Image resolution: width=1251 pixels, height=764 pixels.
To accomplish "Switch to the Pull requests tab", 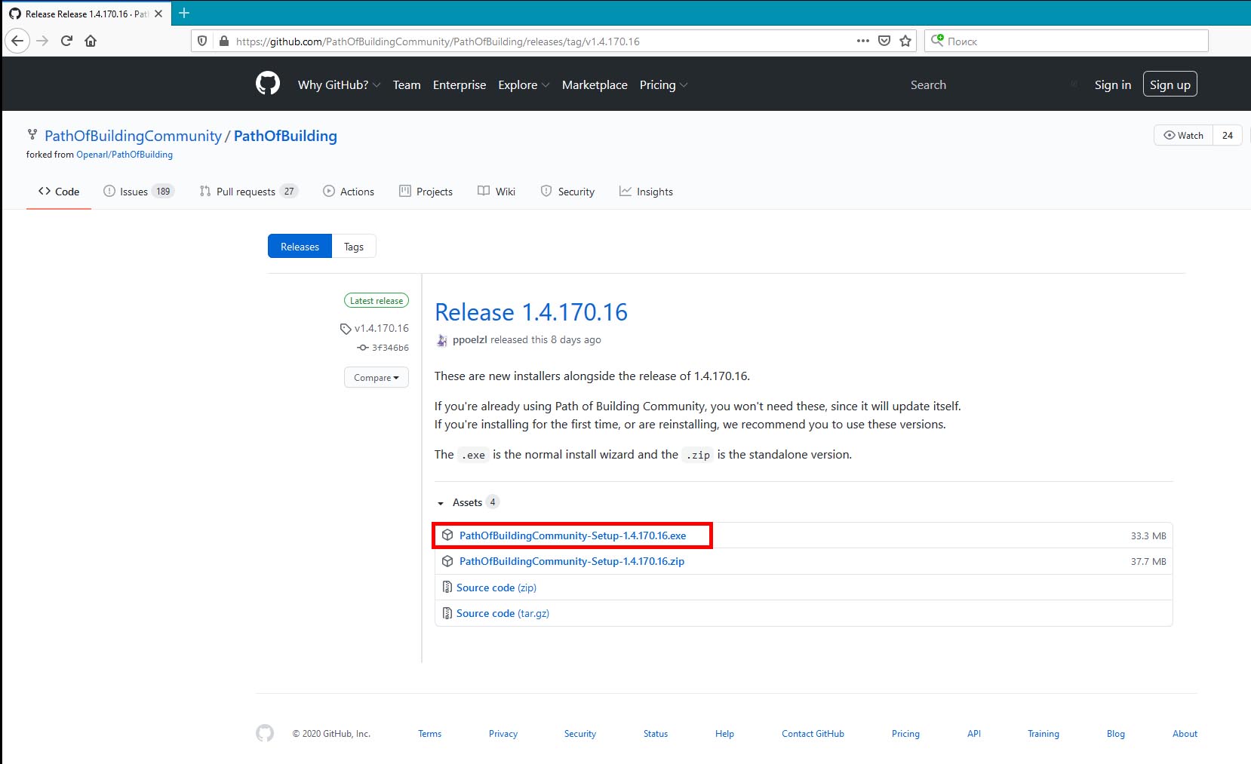I will tap(249, 192).
